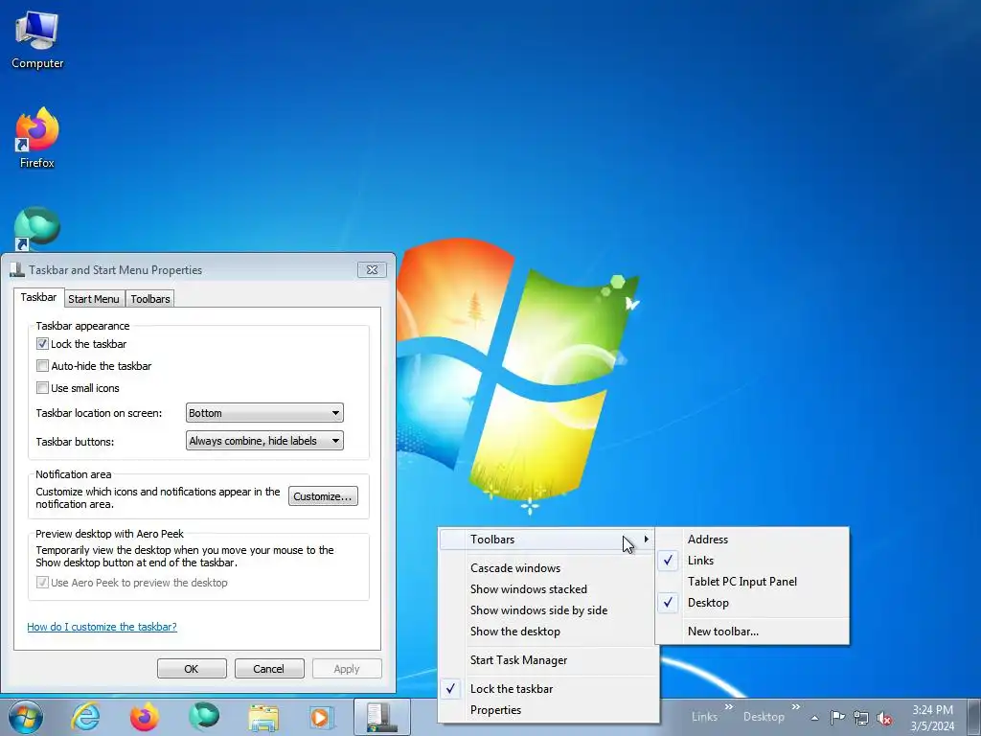Click OK in properties dialog
This screenshot has width=981, height=736.
(192, 668)
